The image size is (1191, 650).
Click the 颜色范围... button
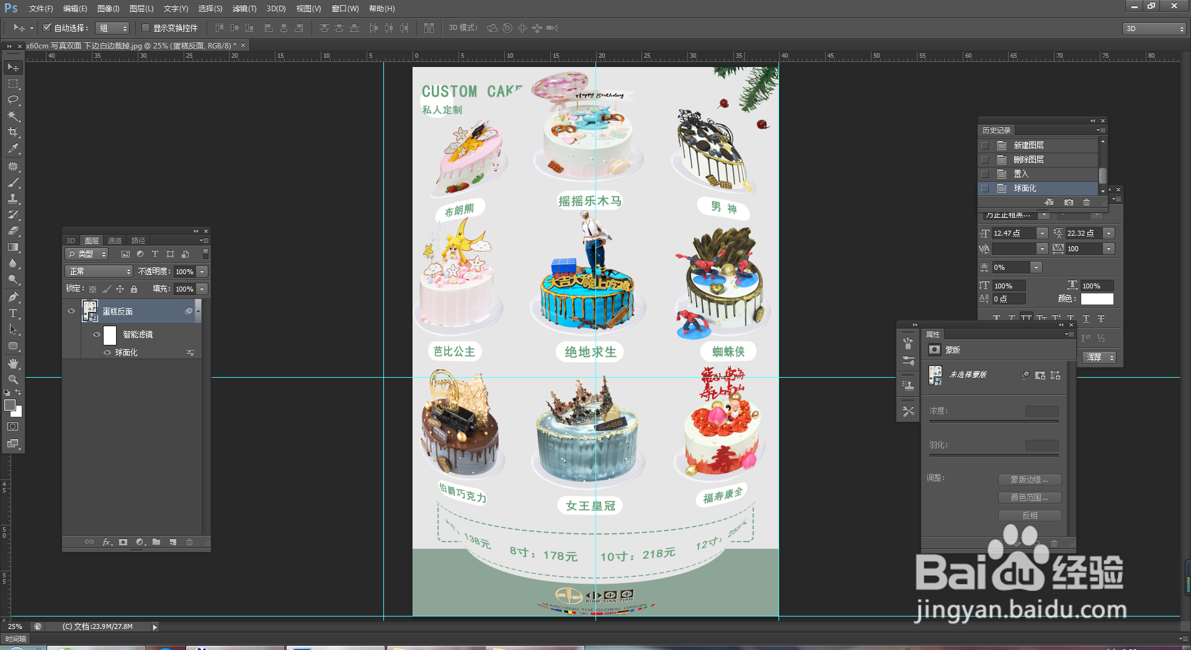[1030, 497]
